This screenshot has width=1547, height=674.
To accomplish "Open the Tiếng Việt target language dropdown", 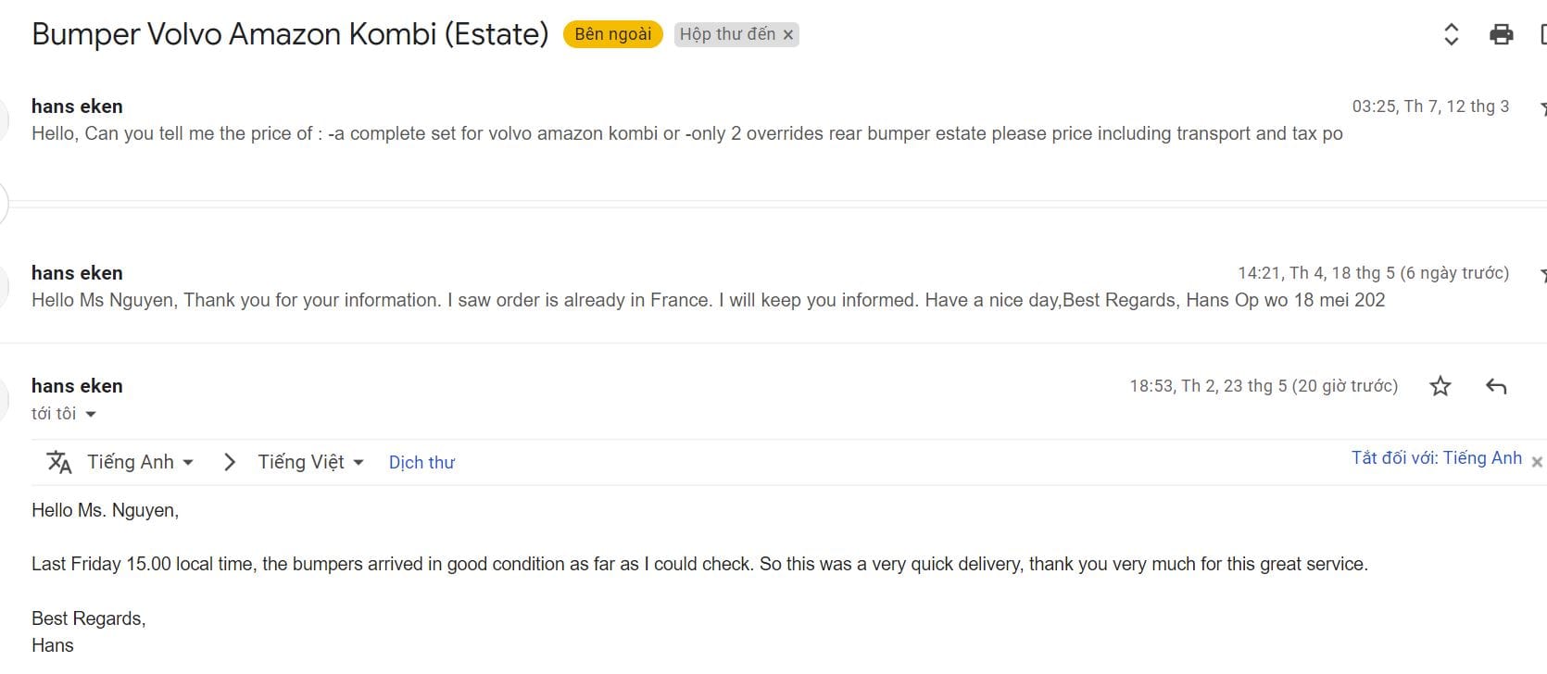I will 310,462.
